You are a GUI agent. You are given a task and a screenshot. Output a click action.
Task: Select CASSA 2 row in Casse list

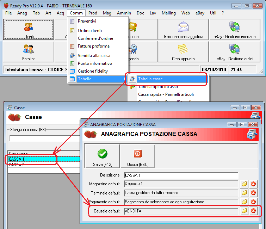click(x=44, y=165)
